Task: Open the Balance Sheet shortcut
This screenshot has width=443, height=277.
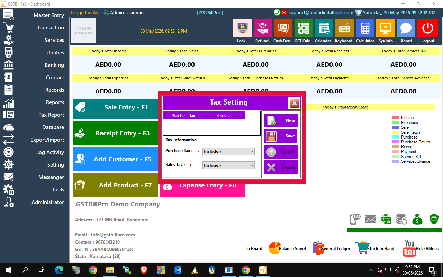Action: pos(287,248)
